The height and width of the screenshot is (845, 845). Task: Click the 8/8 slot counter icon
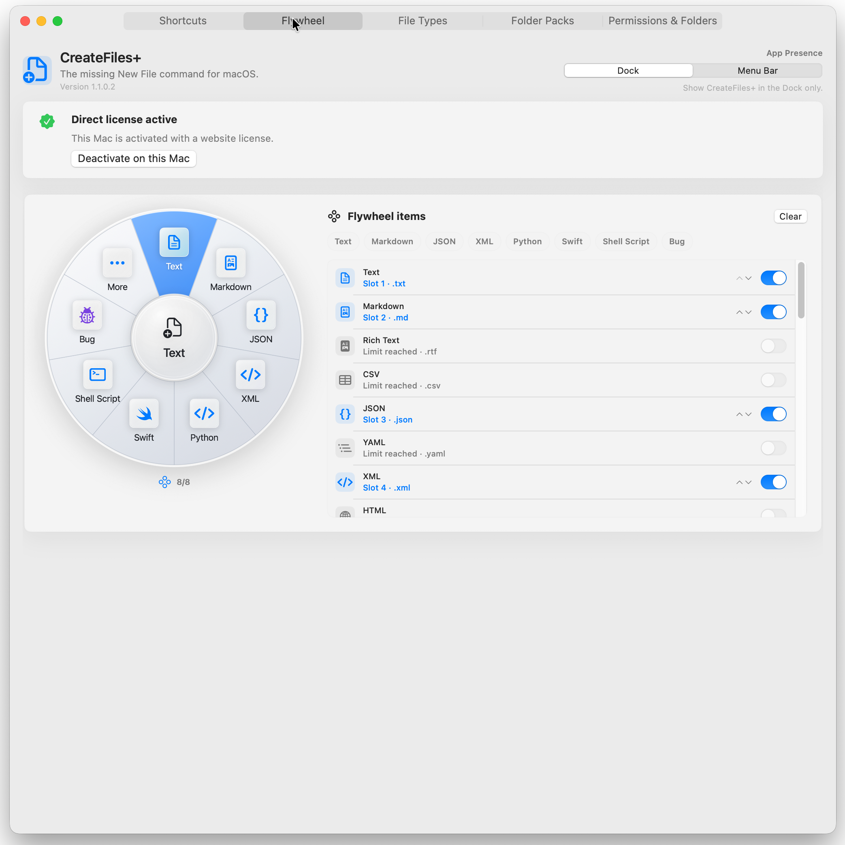click(x=164, y=482)
